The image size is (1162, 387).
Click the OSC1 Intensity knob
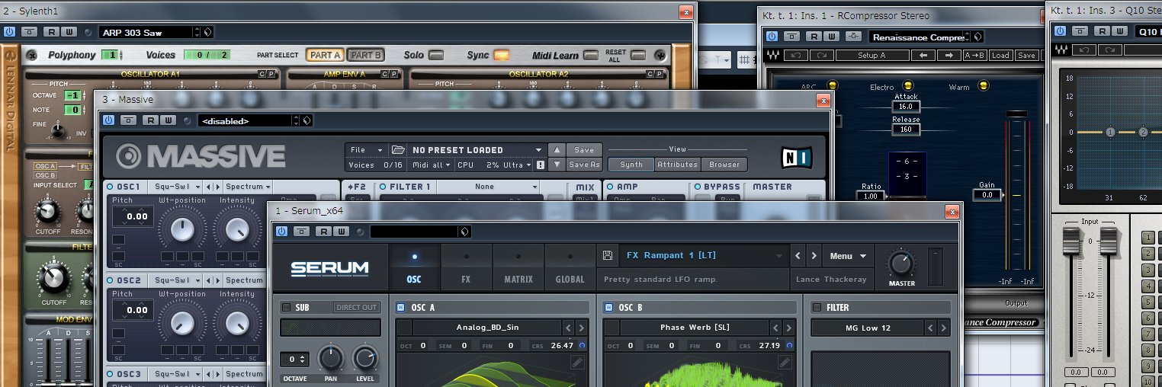pyautogui.click(x=237, y=230)
